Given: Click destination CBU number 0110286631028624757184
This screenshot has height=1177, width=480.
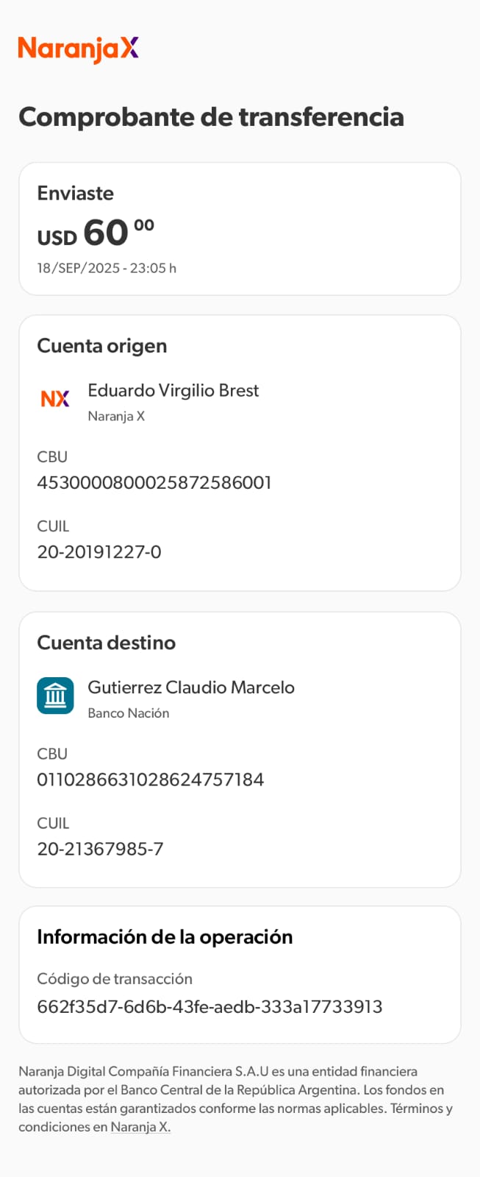Looking at the screenshot, I should point(151,780).
